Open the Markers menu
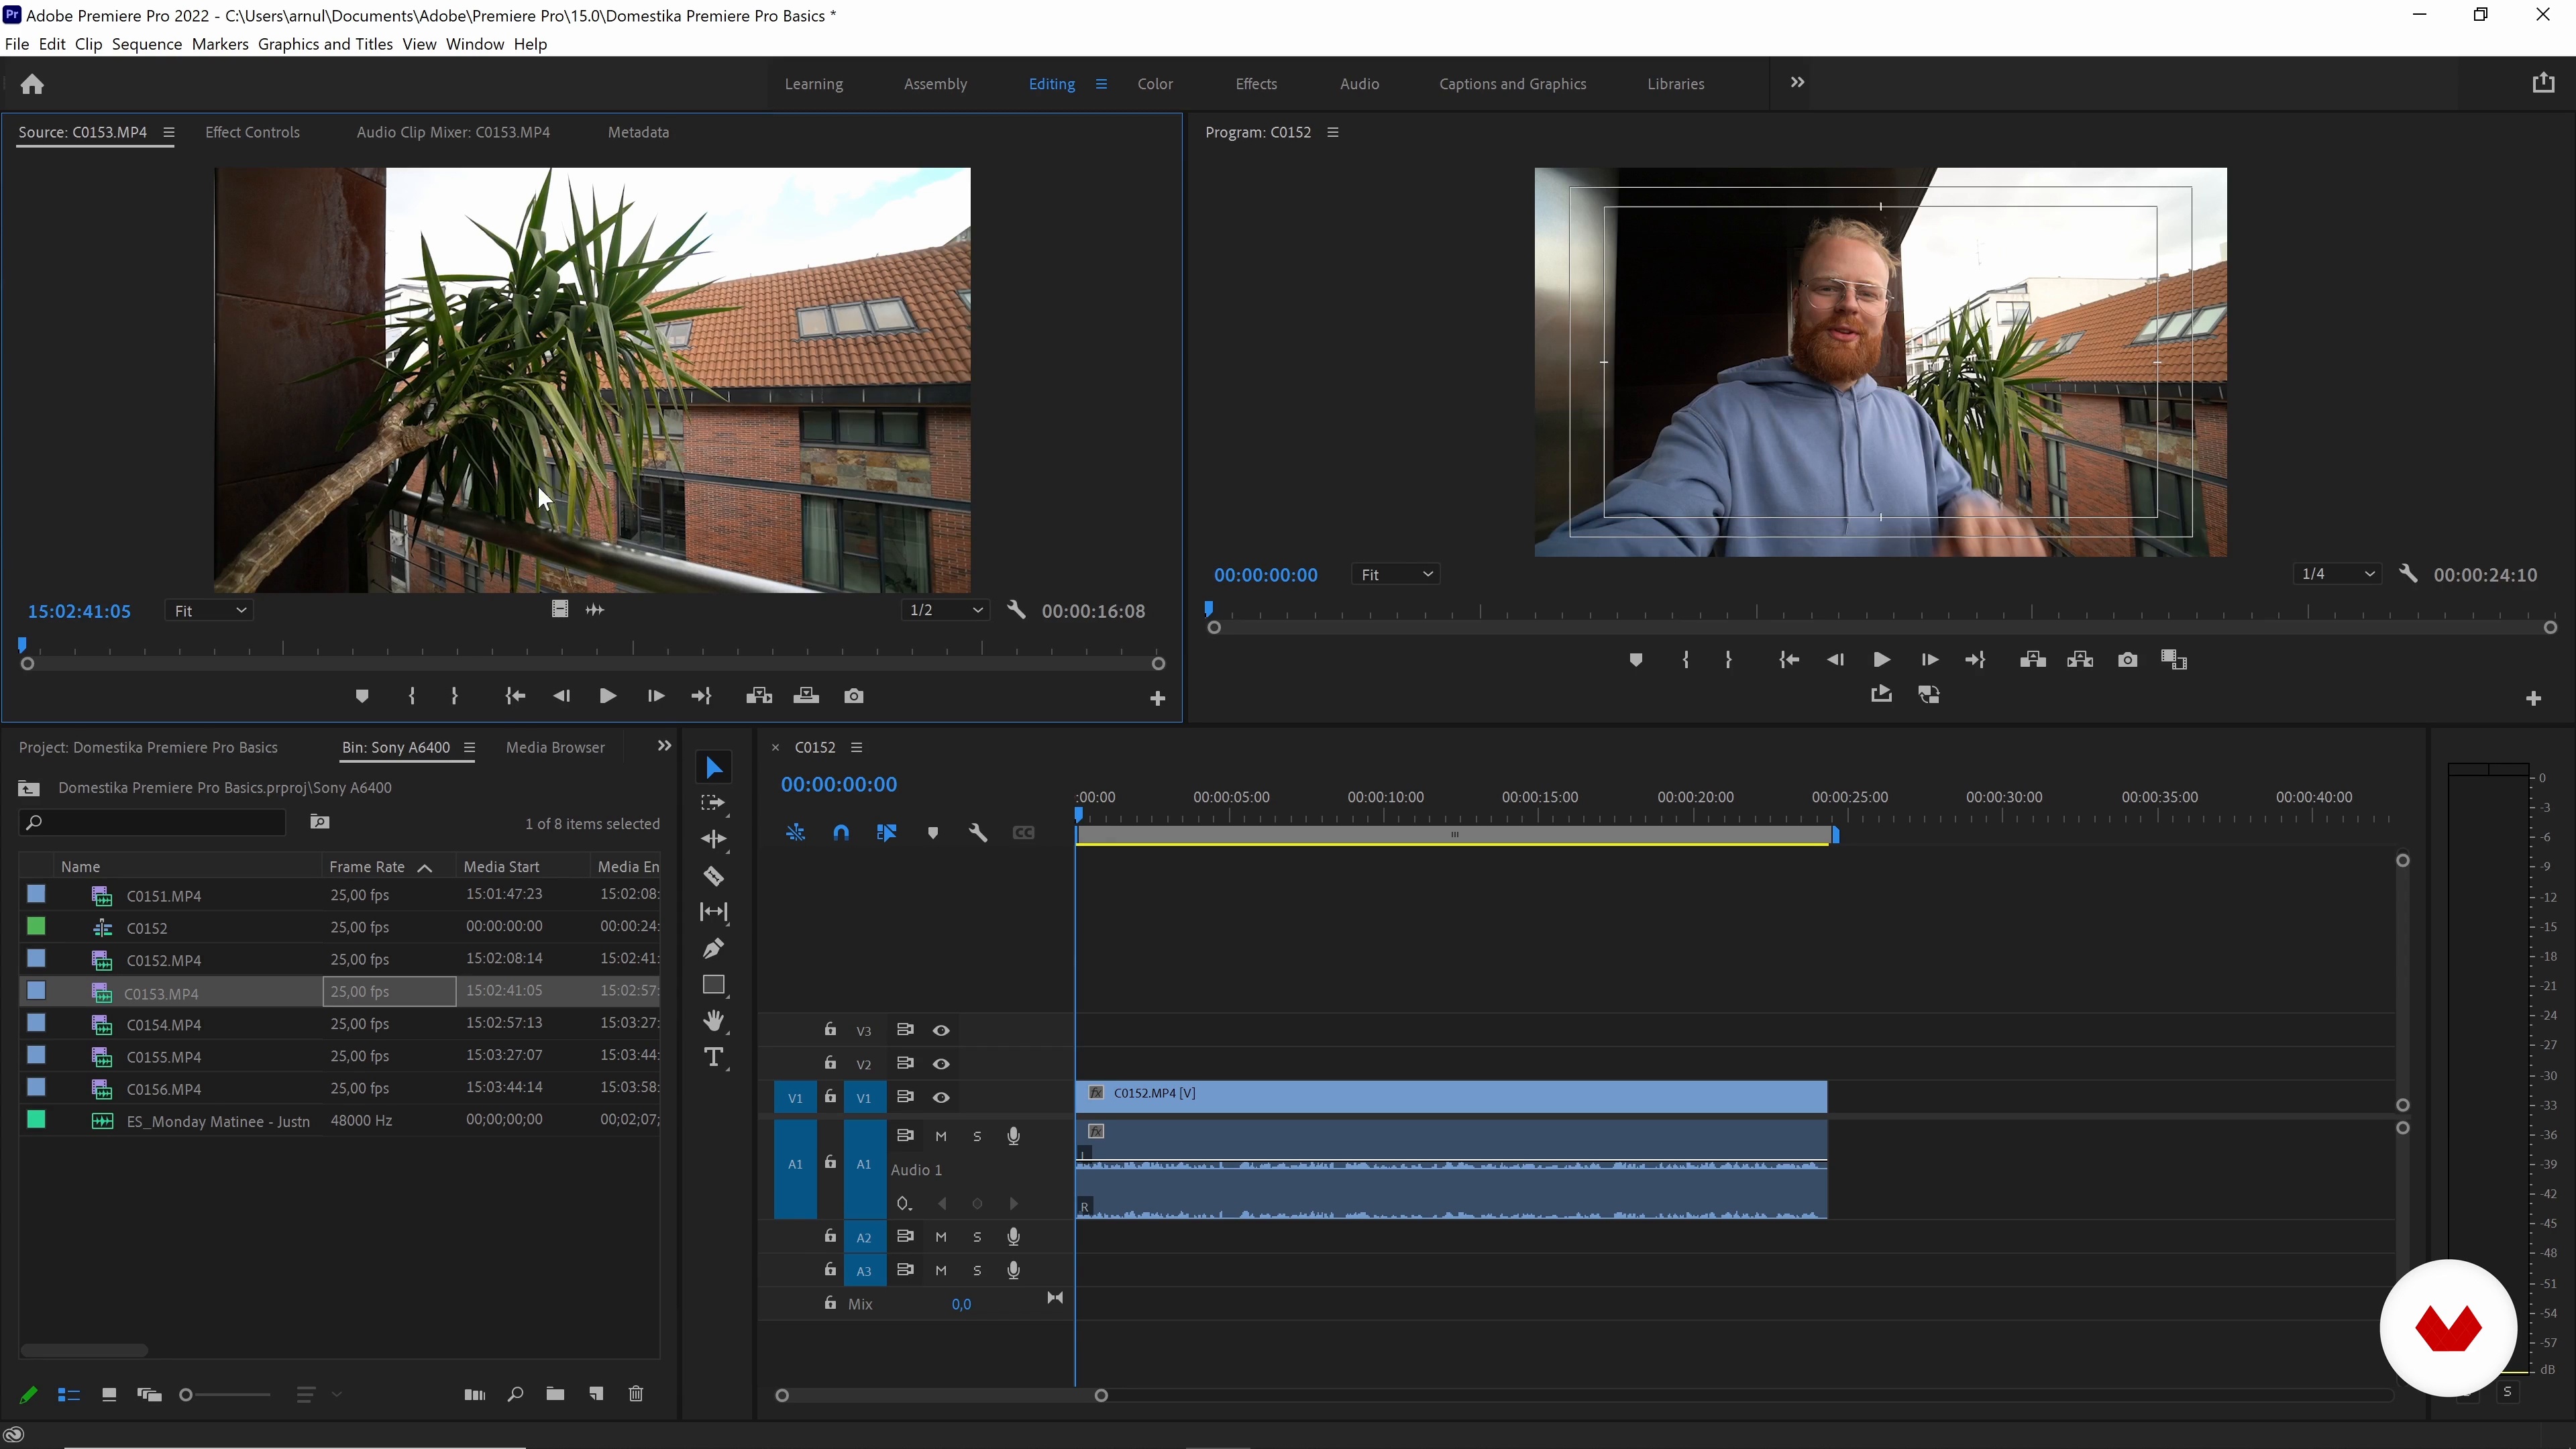The height and width of the screenshot is (1449, 2576). [x=220, y=44]
